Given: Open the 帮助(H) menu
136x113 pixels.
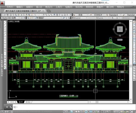Looking at the screenshot, I should (120, 7).
